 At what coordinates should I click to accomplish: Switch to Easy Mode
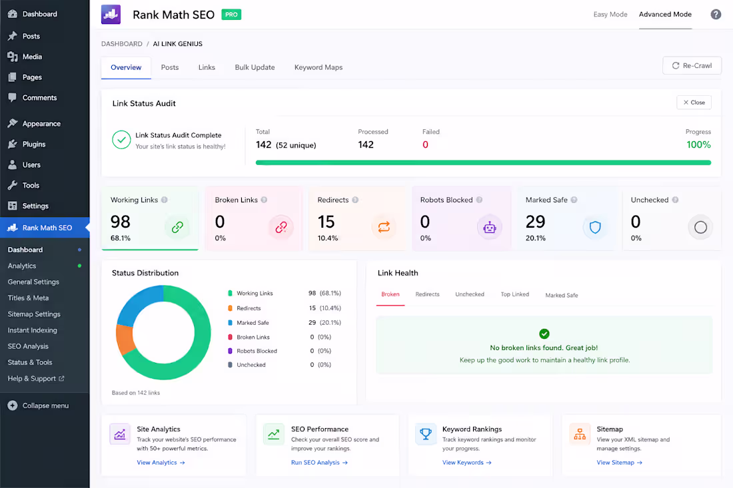point(610,15)
